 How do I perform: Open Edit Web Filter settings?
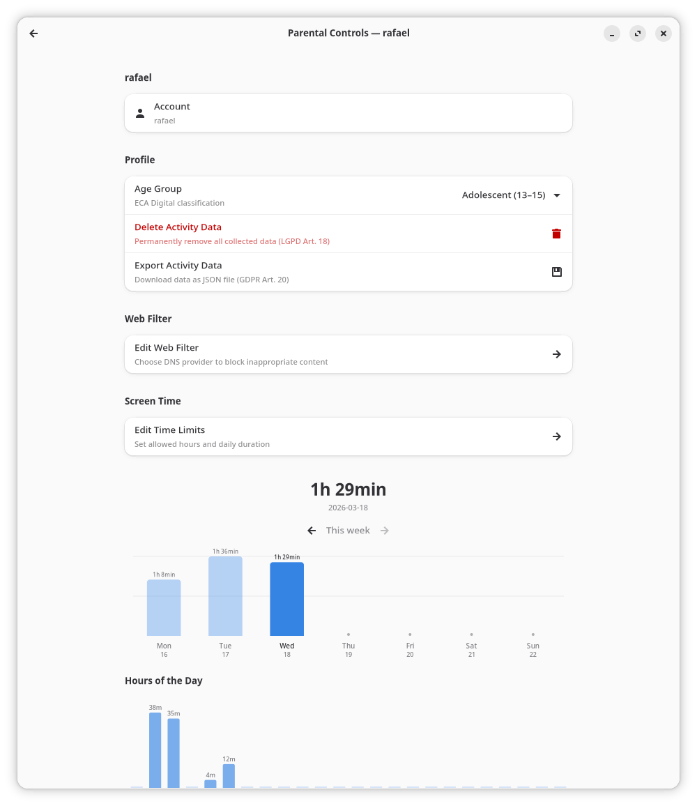pos(335,354)
